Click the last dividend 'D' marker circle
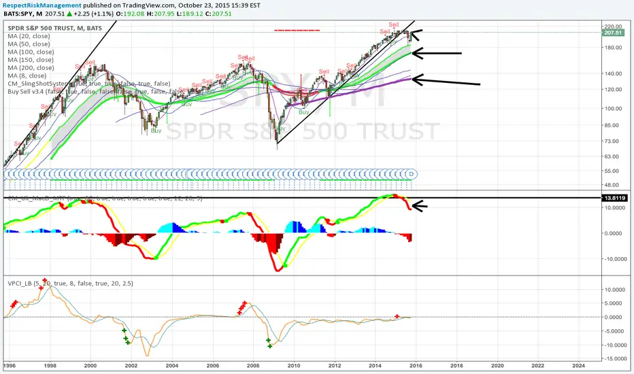 click(411, 174)
